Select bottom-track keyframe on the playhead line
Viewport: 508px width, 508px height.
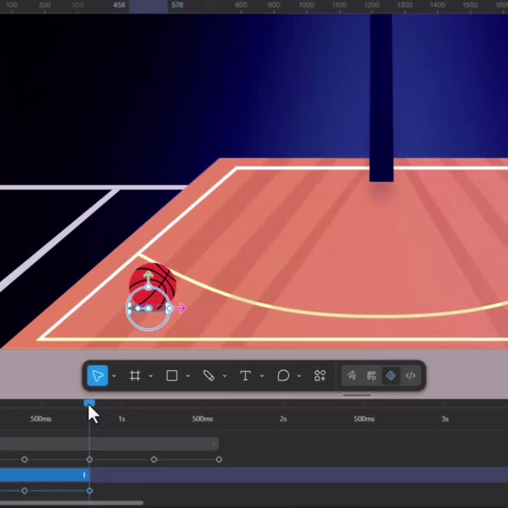pyautogui.click(x=90, y=491)
